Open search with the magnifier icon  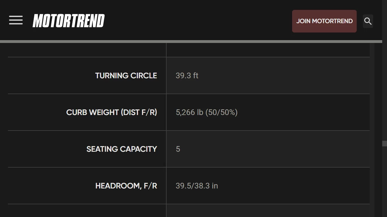368,21
